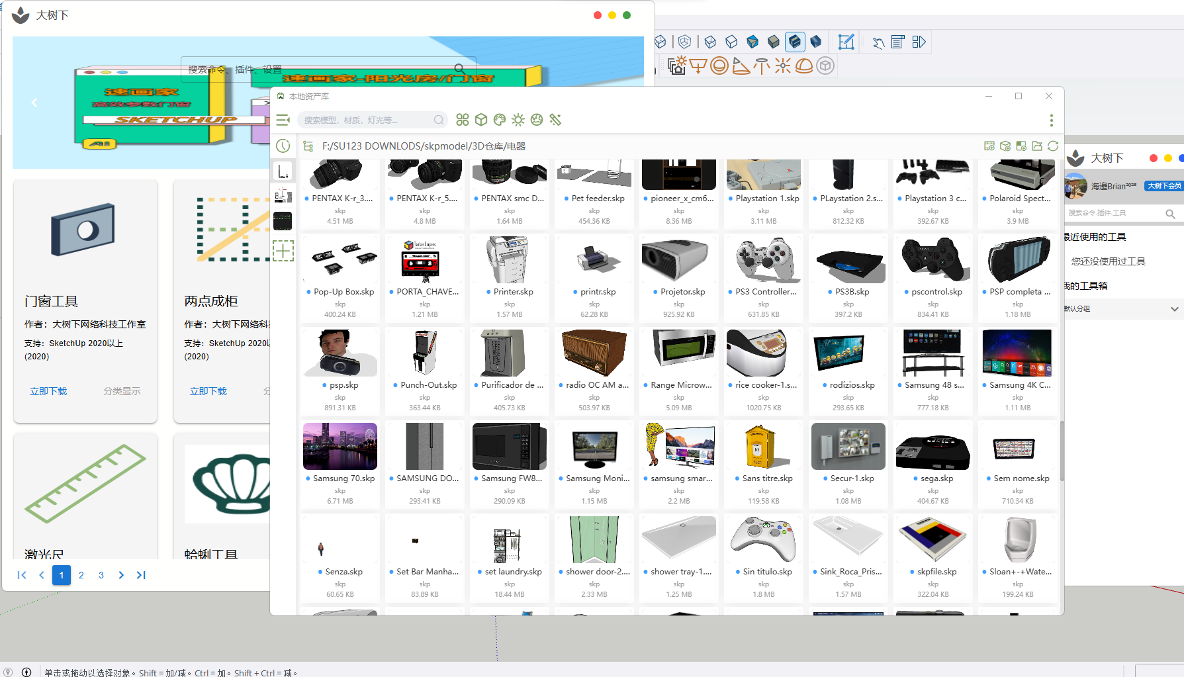Go to page 2

(81, 575)
